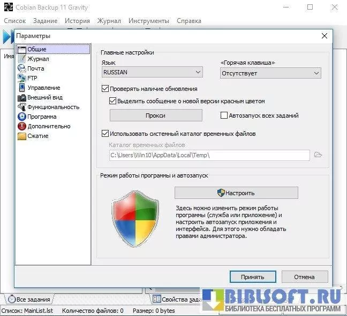The image size is (347, 316).
Task: Disable Использовать системный каталог временных файлов
Action: coord(105,133)
